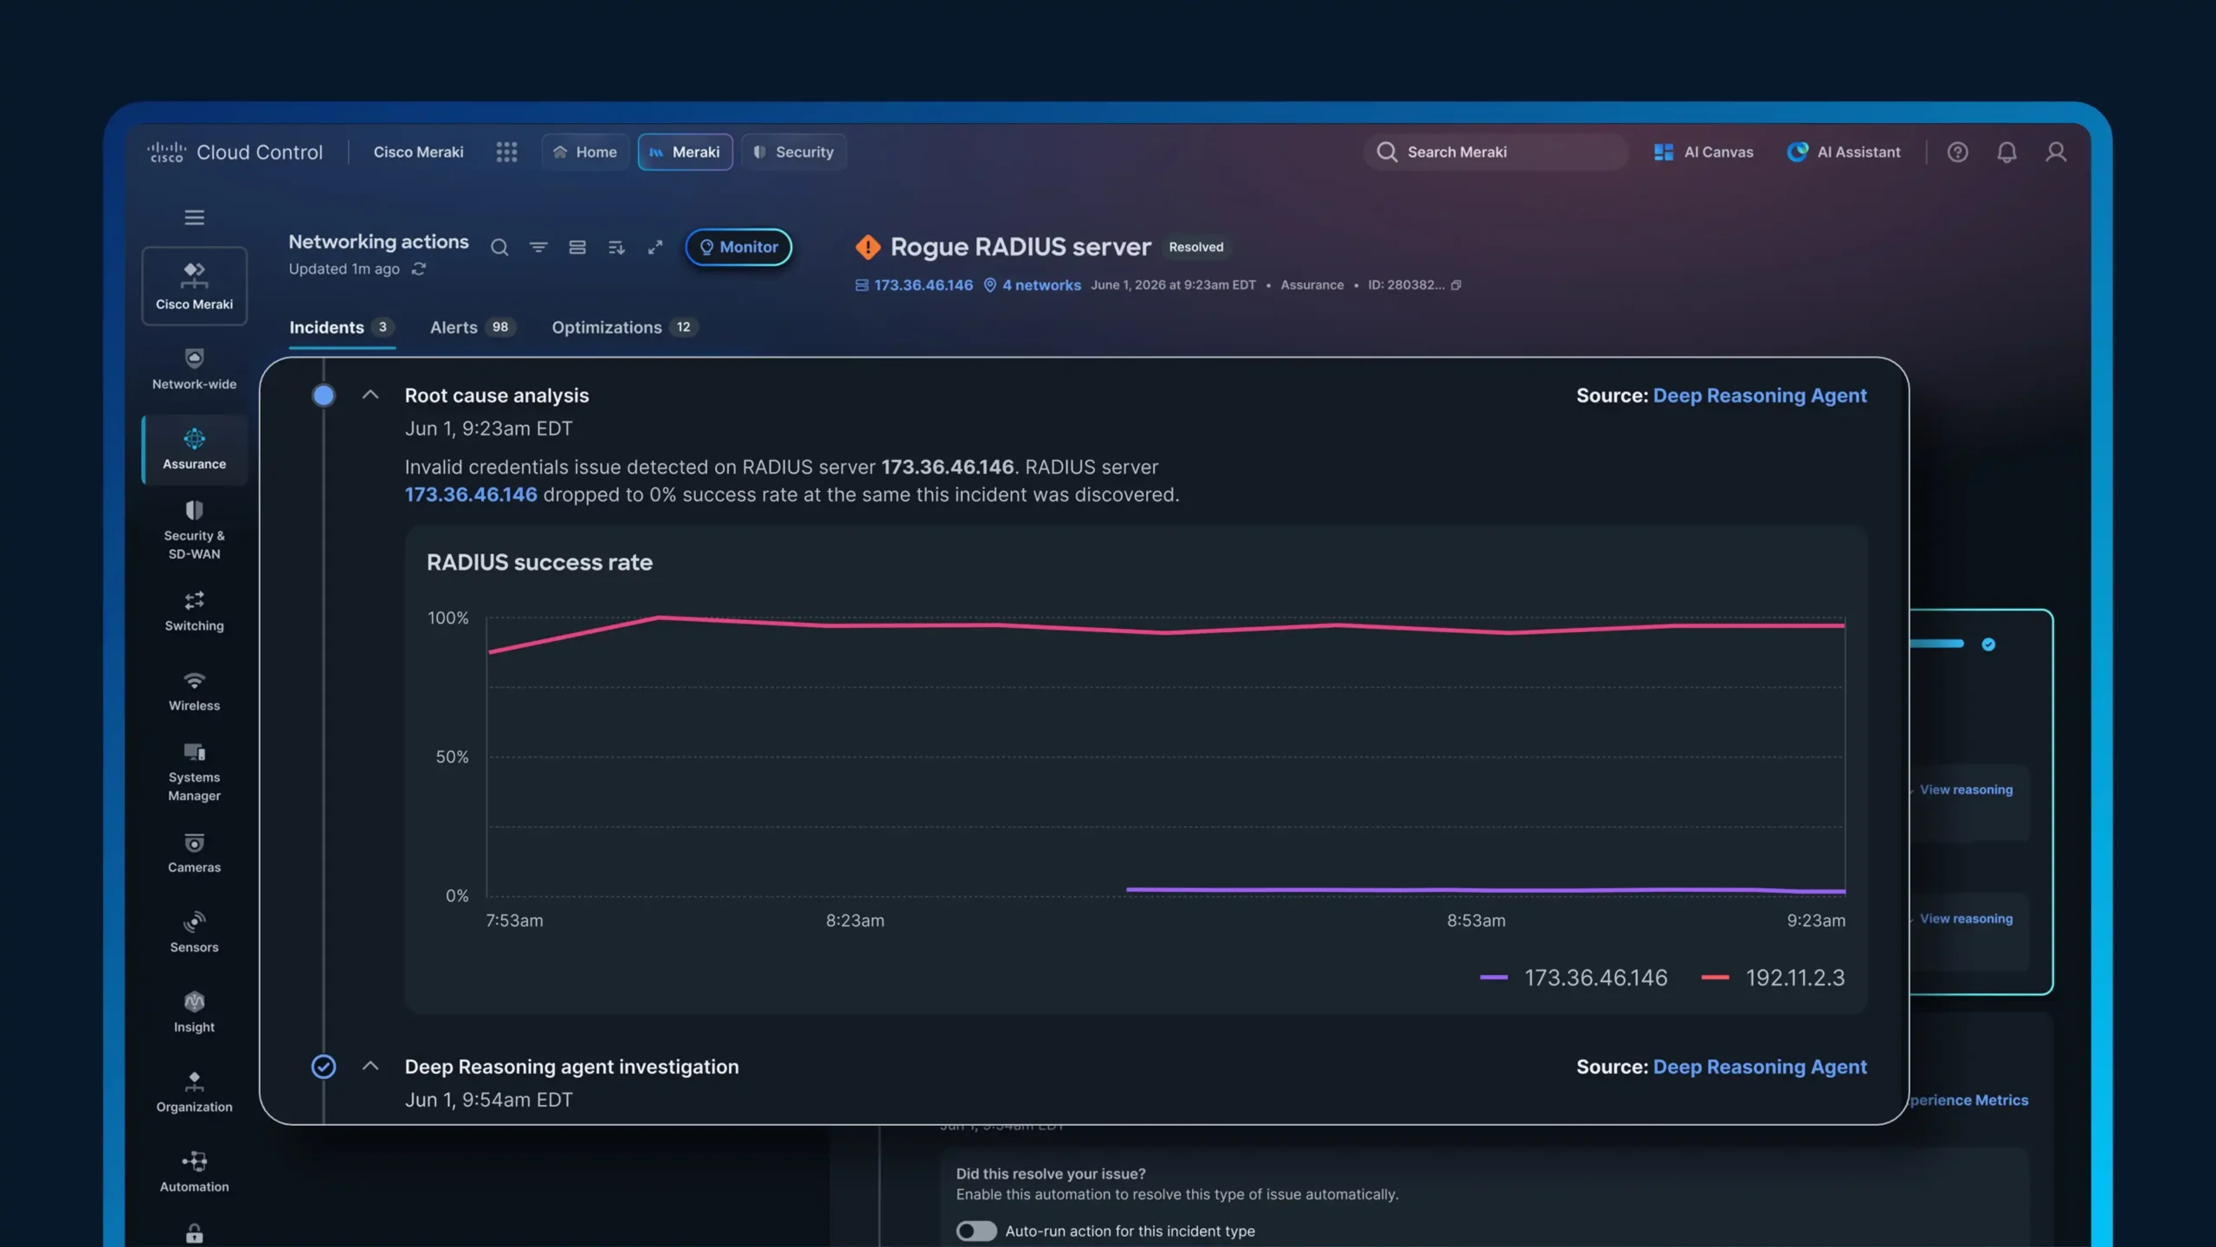
Task: Follow Deep Reasoning Agent source link for root cause
Action: (1760, 395)
